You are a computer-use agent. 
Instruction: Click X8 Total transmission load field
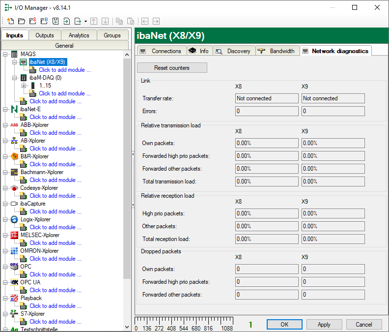(267, 181)
